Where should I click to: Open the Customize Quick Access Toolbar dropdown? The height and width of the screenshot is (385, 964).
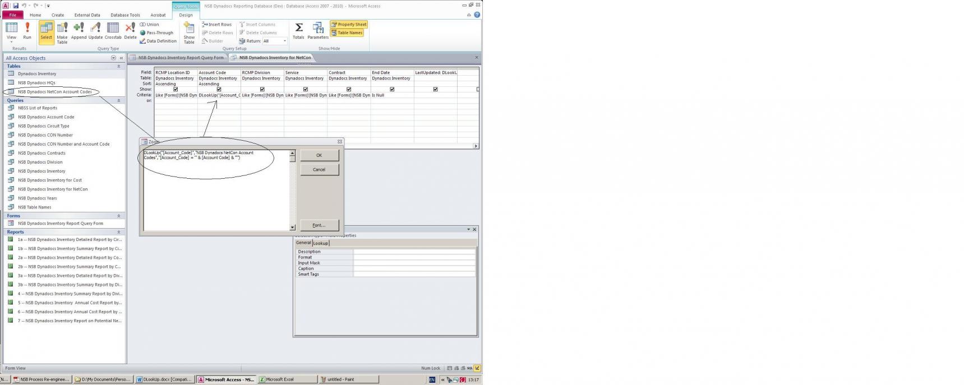[48, 6]
